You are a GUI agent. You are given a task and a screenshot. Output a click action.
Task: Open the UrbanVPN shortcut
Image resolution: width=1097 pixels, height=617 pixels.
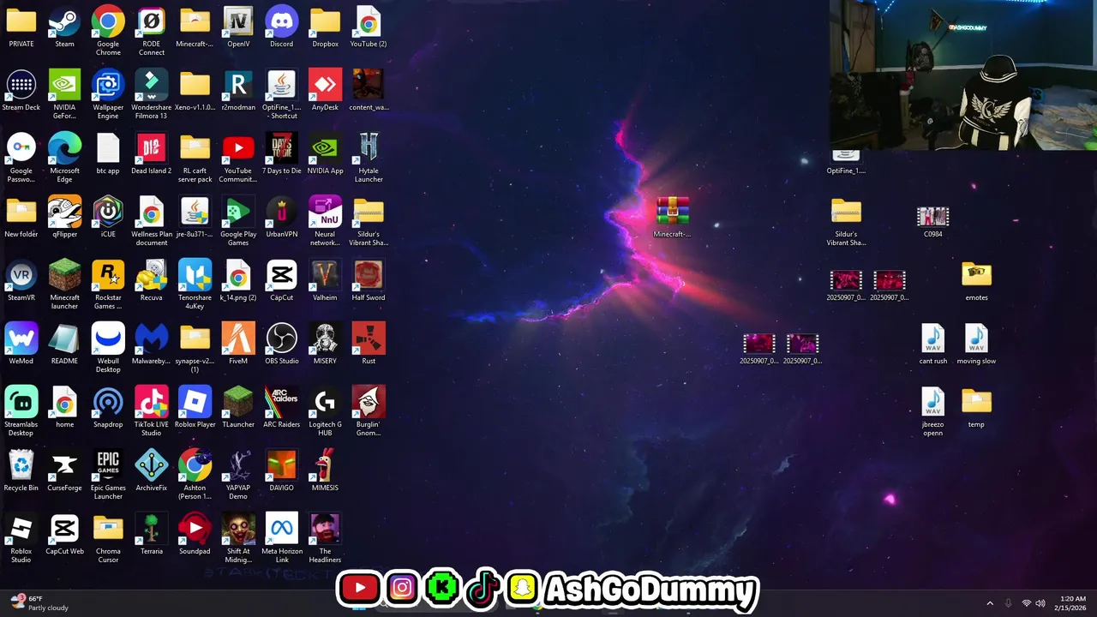tap(282, 217)
